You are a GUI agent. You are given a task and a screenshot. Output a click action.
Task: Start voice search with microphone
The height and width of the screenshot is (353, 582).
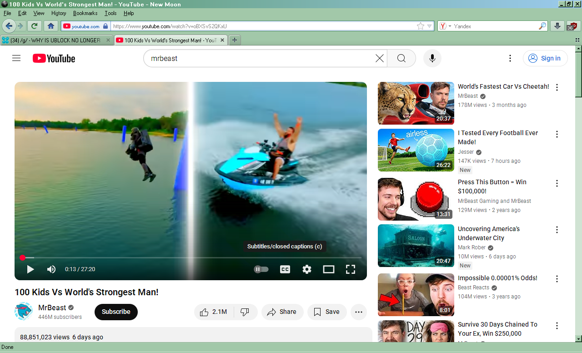[x=432, y=58]
